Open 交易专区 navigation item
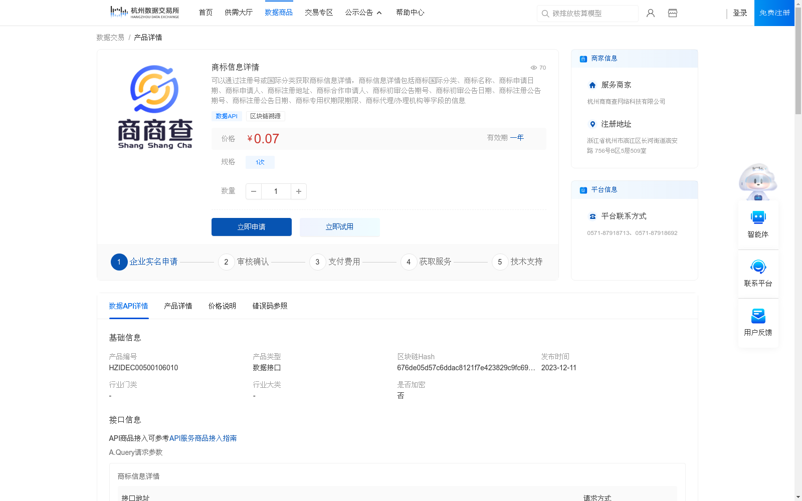This screenshot has height=501, width=802. point(319,13)
